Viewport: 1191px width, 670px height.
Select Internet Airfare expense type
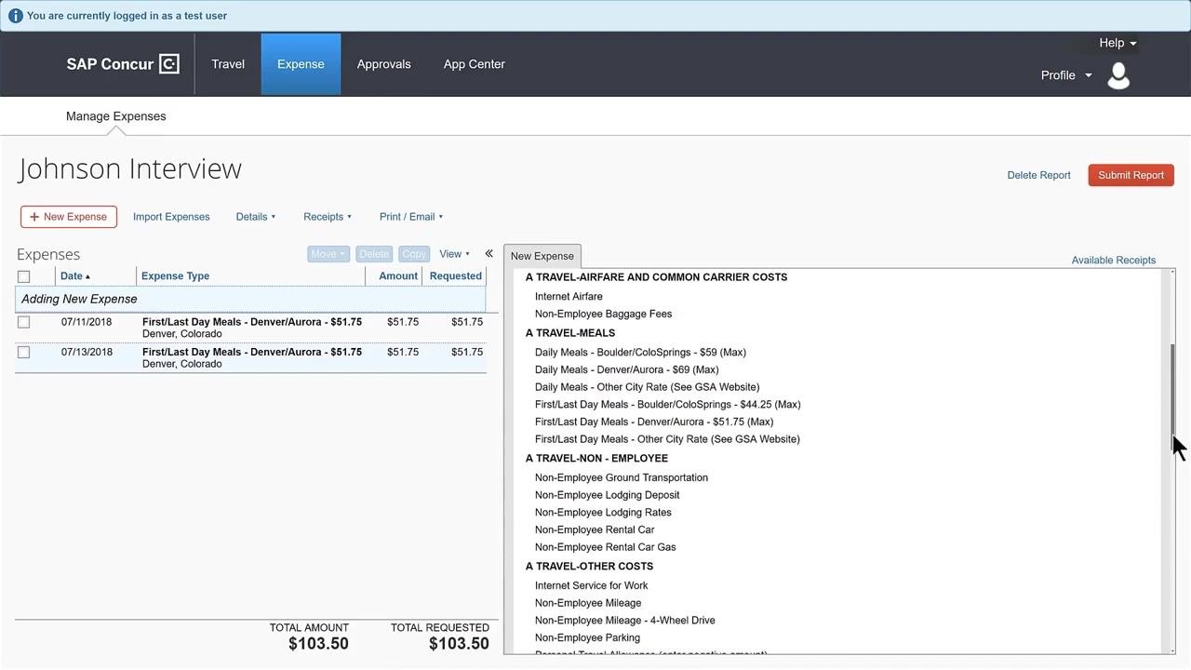click(x=569, y=297)
